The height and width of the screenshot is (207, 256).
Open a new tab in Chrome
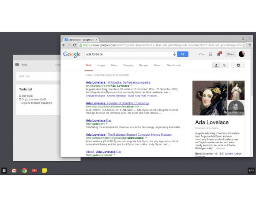click(x=102, y=40)
